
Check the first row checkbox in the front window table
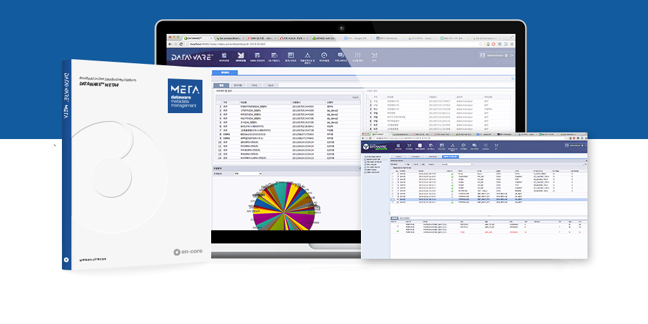coord(393,172)
